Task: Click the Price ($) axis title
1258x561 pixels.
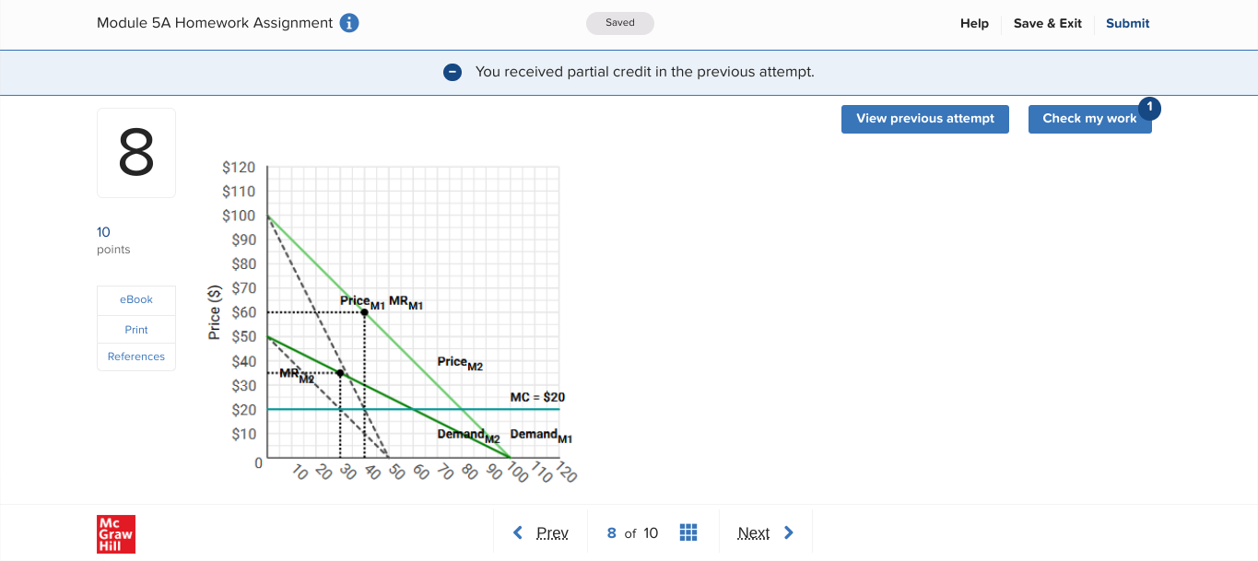Action: 215,312
